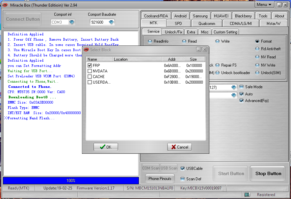Select the Format radio button
This screenshot has width=291, height=199.
pos(257,41)
